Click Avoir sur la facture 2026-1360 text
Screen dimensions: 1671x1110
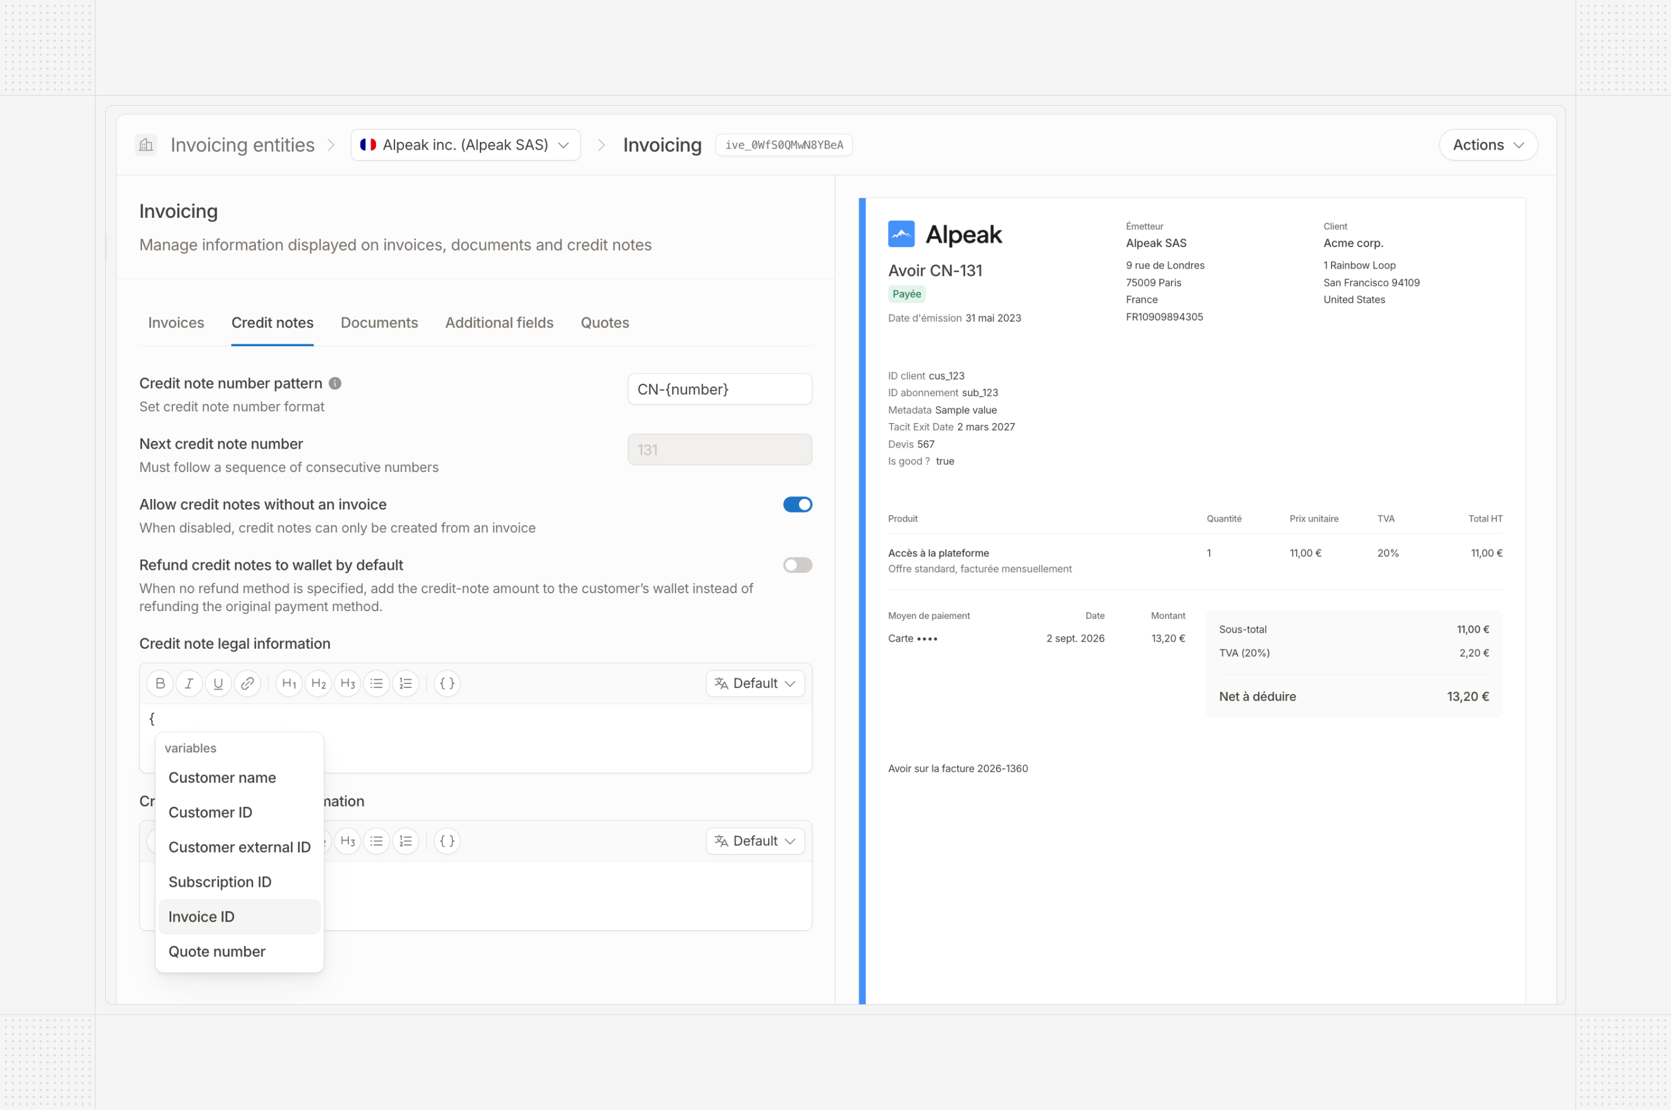click(958, 769)
